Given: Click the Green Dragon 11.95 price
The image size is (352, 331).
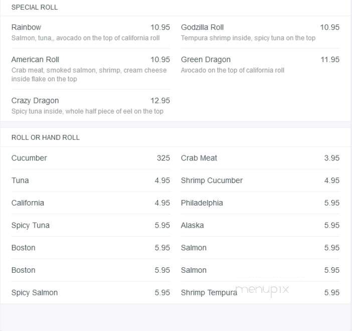Looking at the screenshot, I should tap(330, 60).
